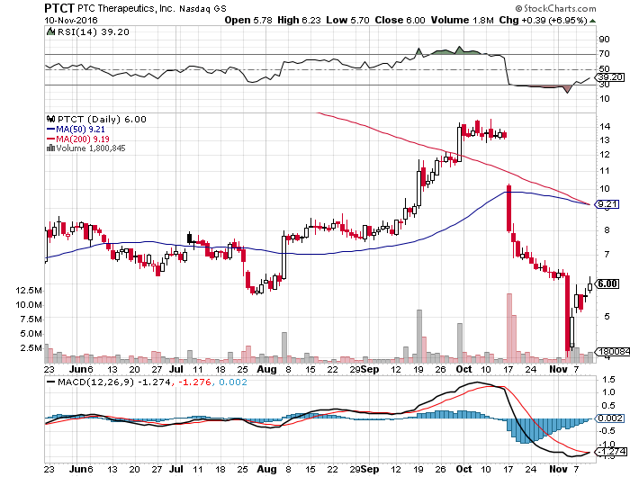Click the 39.20 RSI value tag on axis
The height and width of the screenshot is (477, 630).
click(x=609, y=77)
